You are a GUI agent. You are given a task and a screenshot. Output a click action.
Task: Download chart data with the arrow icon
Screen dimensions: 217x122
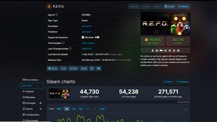point(186,109)
